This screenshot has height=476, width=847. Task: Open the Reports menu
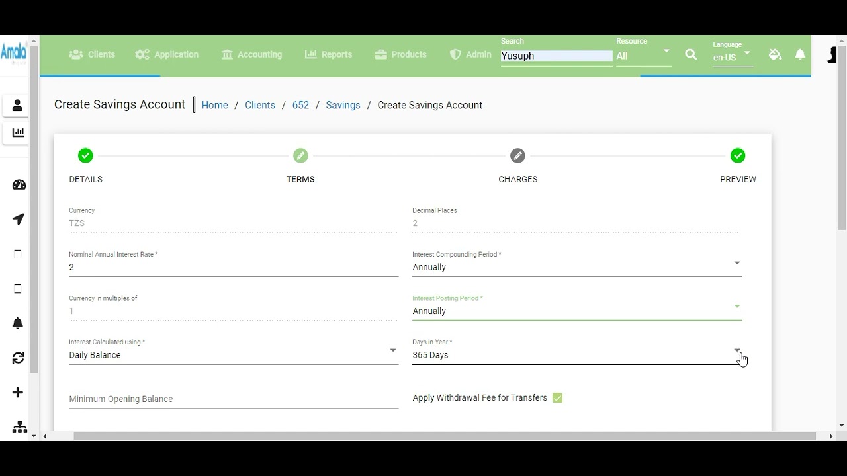click(328, 54)
